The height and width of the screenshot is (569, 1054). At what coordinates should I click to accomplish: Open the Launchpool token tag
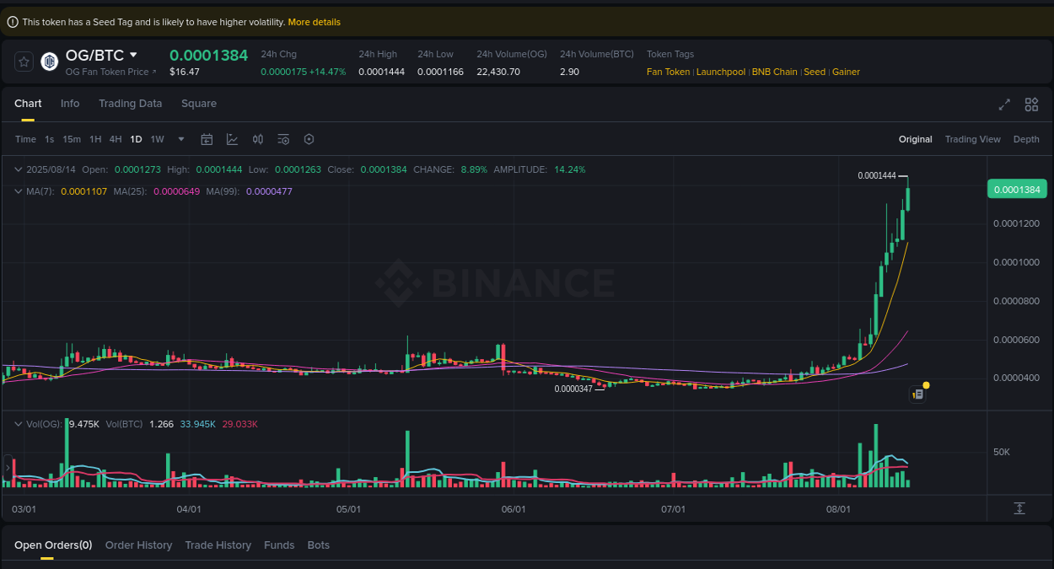[x=720, y=72]
